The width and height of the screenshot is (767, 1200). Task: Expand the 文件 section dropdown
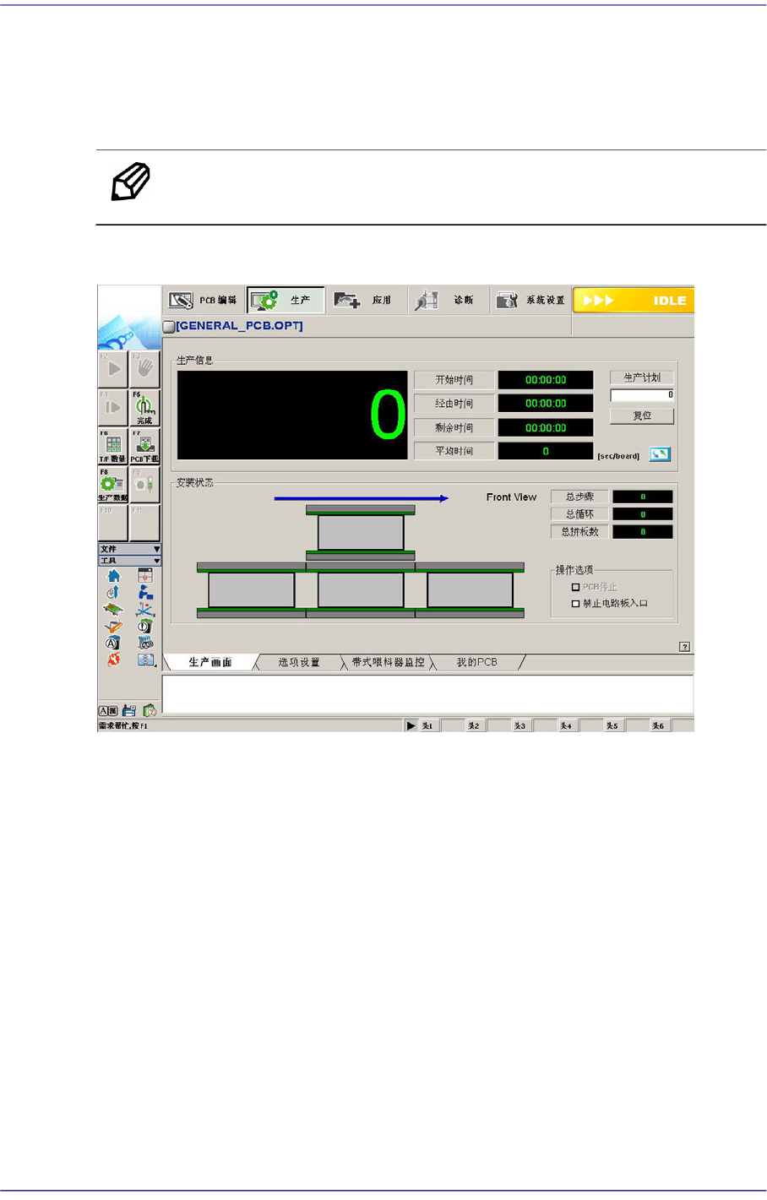129,549
